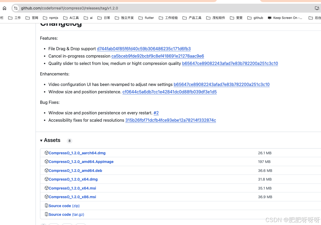
Task: Download CompressO_1.2.0_amd64.deb
Action: pos(75,171)
